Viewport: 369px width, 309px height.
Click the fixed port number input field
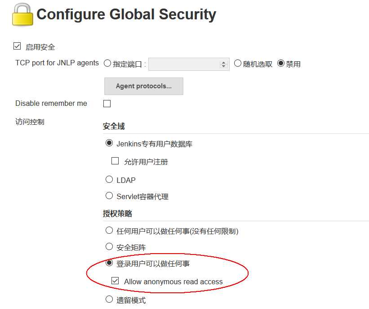click(x=184, y=64)
